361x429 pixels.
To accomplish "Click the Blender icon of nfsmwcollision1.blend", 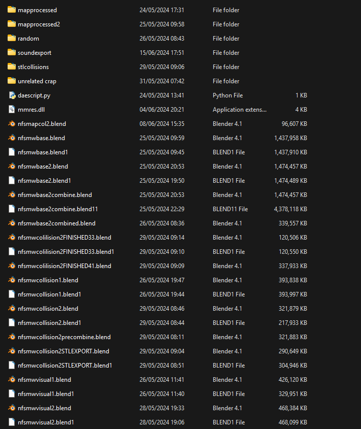I will (x=12, y=280).
